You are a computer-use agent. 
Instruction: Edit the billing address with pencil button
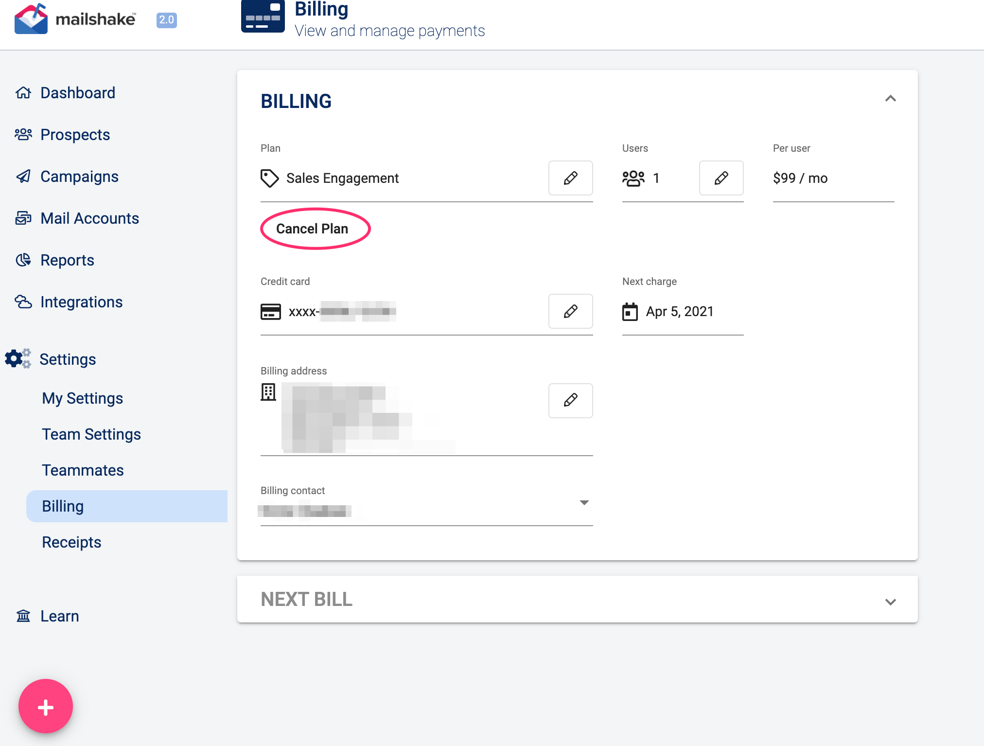tap(571, 401)
